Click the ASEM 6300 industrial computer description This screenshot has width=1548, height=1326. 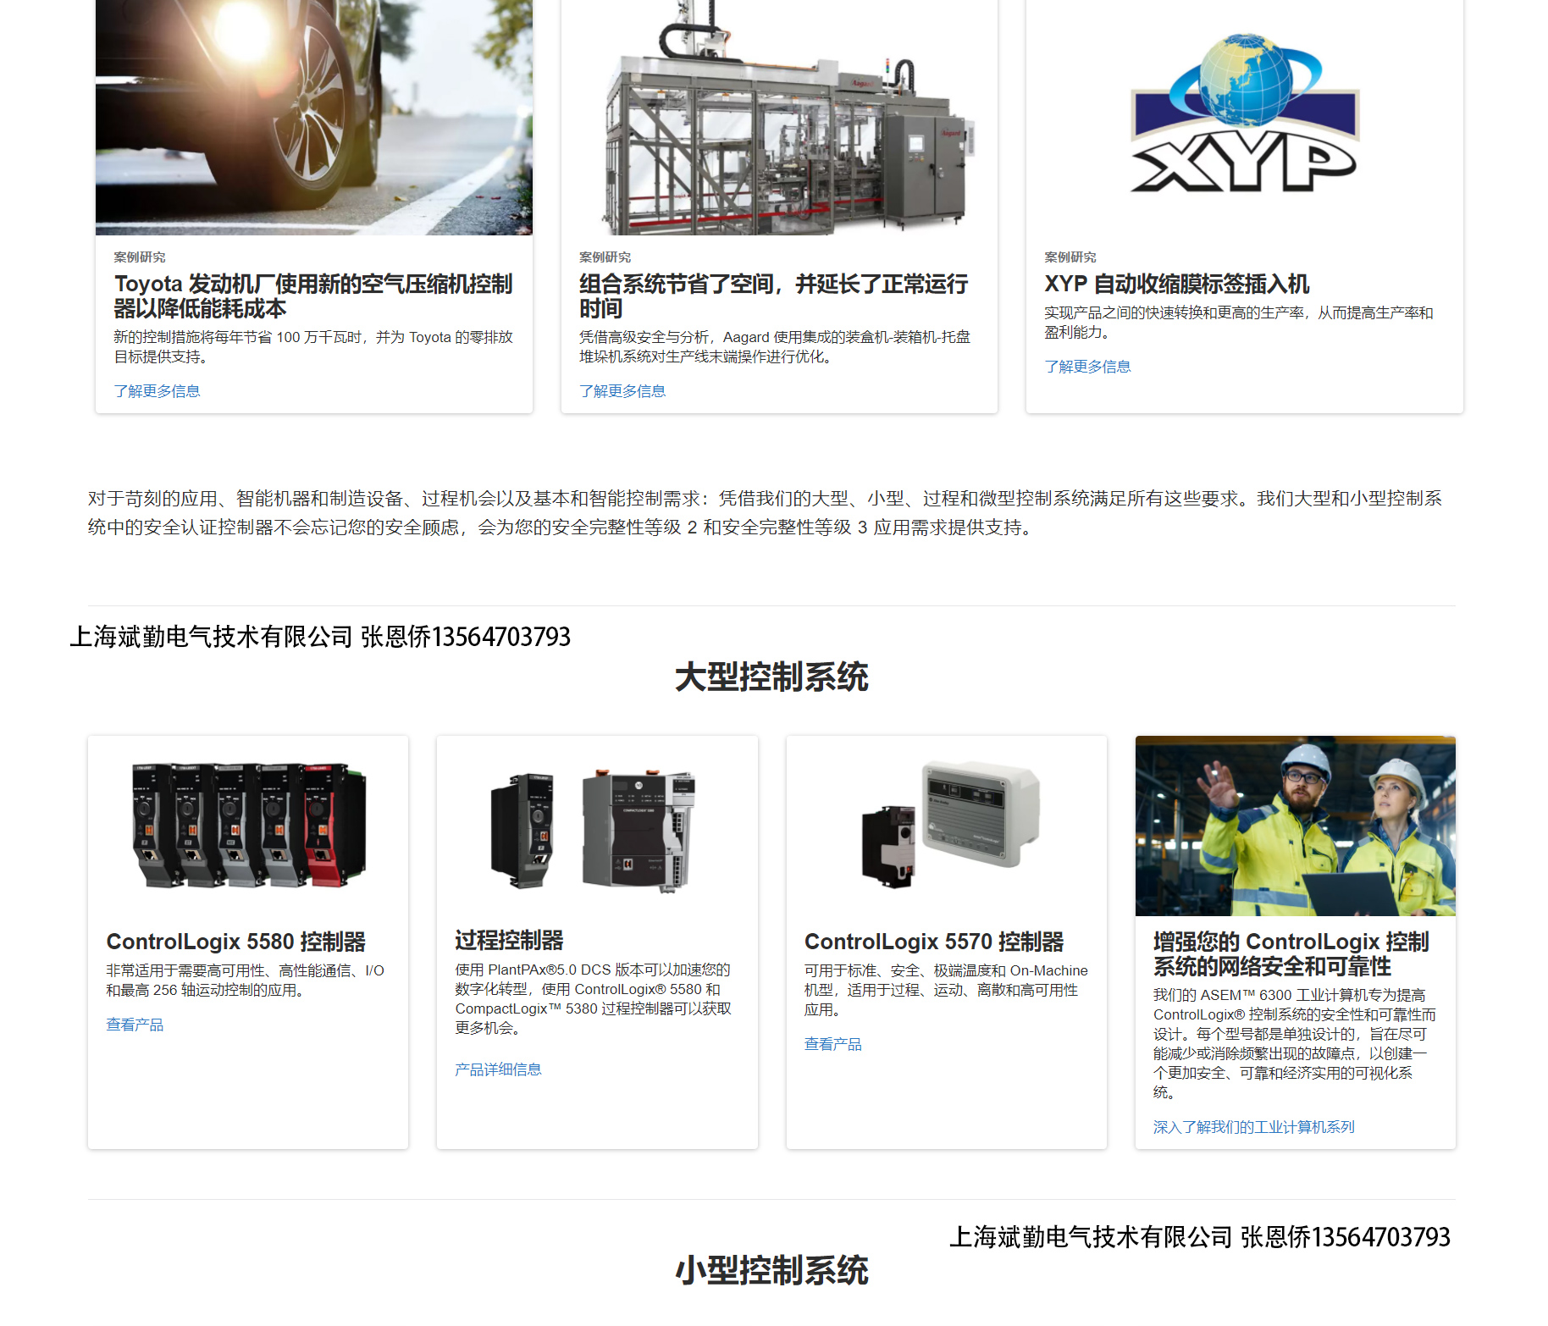1295,1044
